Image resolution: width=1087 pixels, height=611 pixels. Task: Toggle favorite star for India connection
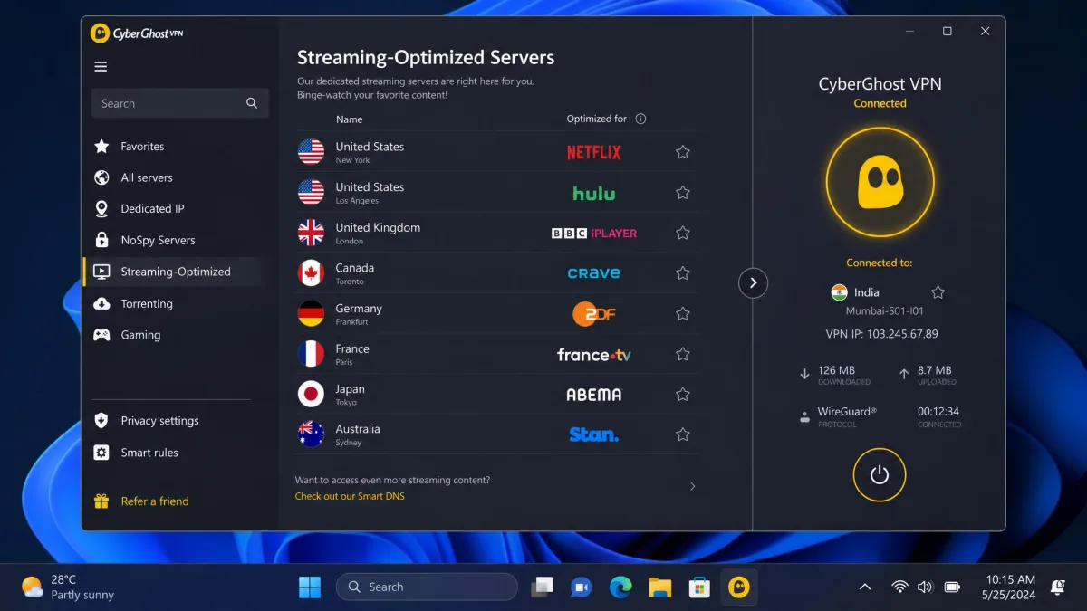pos(938,292)
